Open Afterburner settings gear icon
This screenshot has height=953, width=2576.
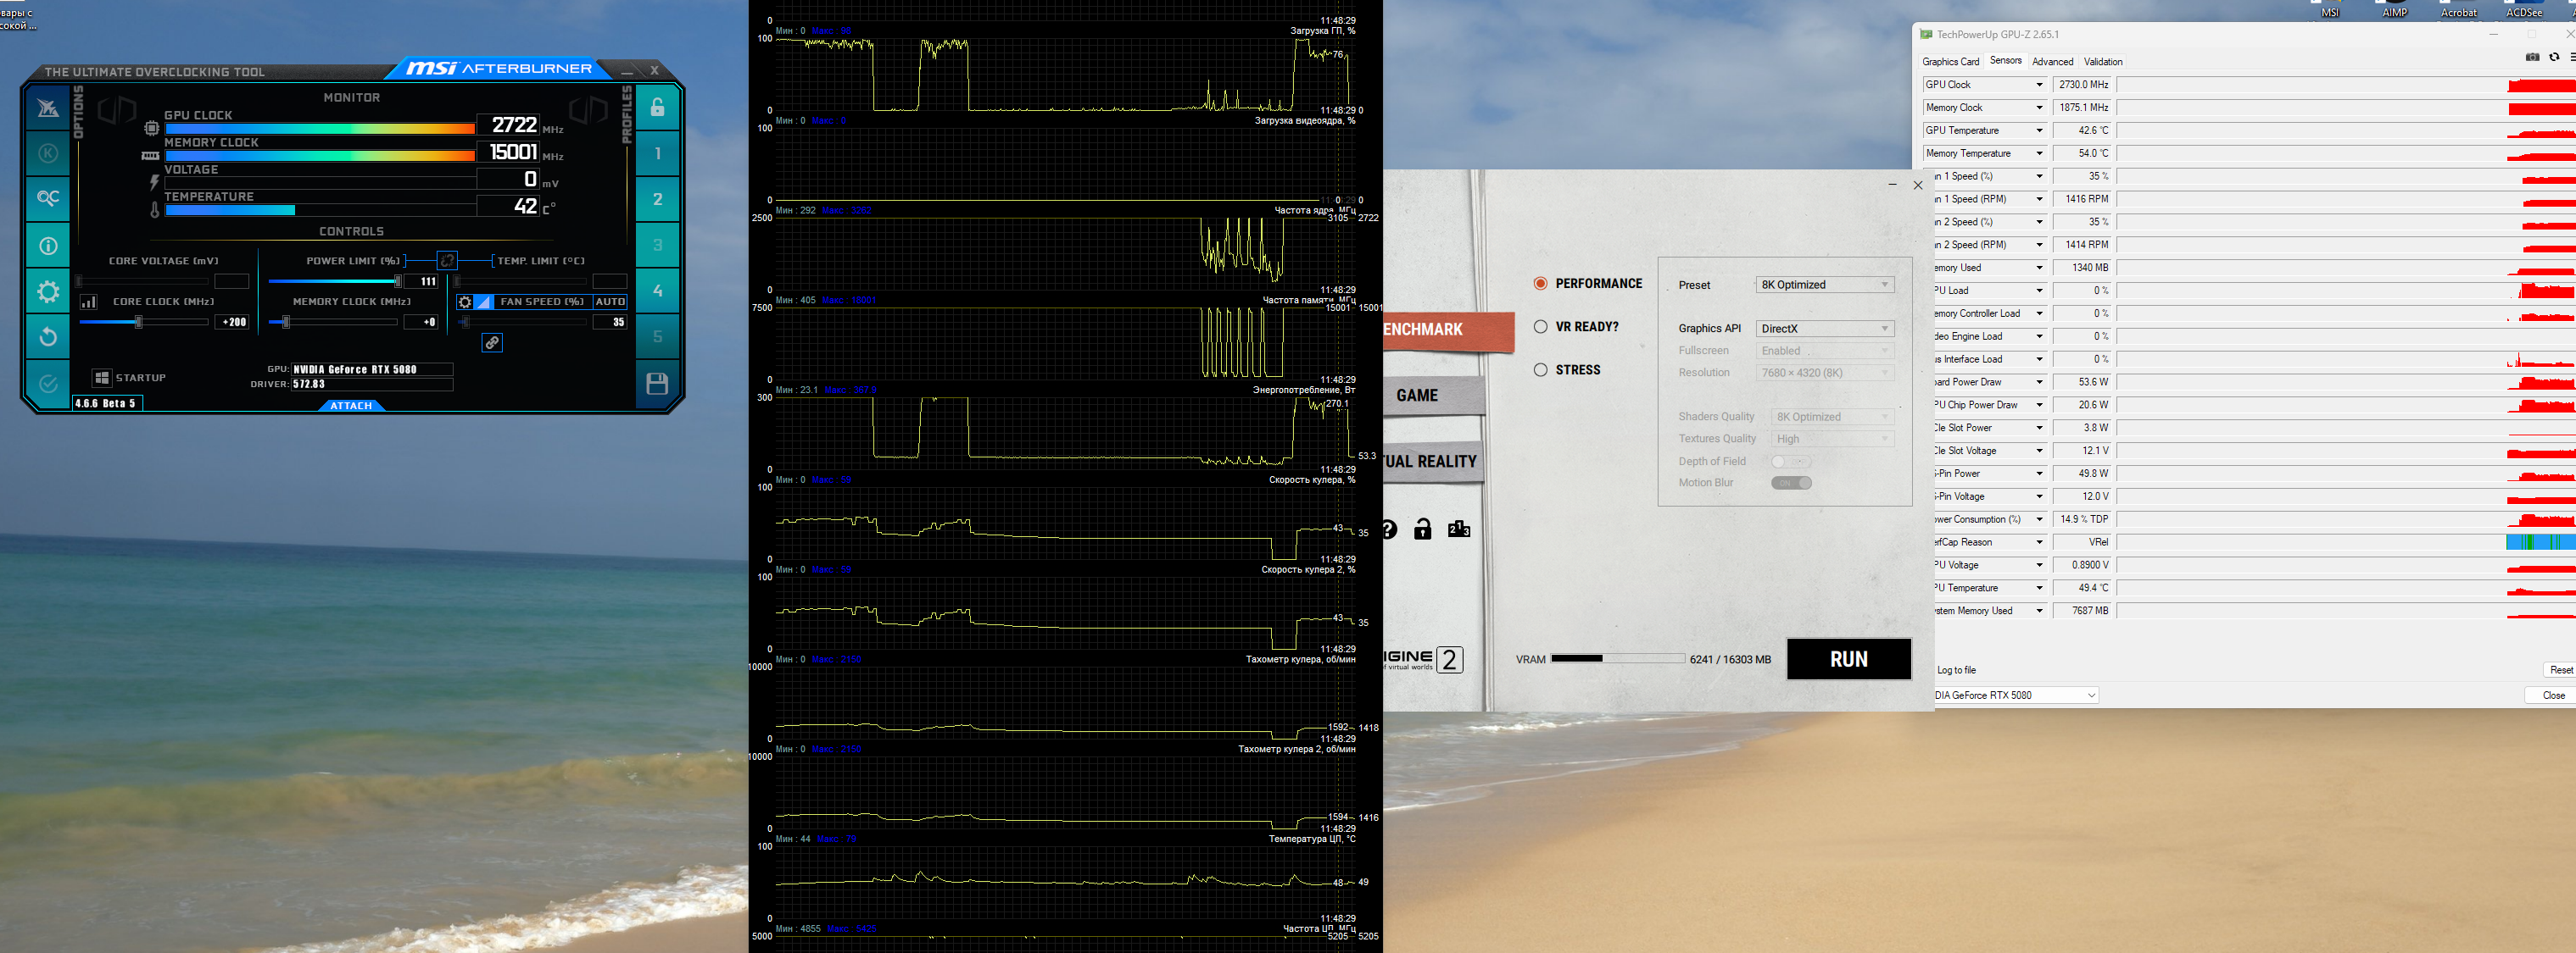click(48, 291)
